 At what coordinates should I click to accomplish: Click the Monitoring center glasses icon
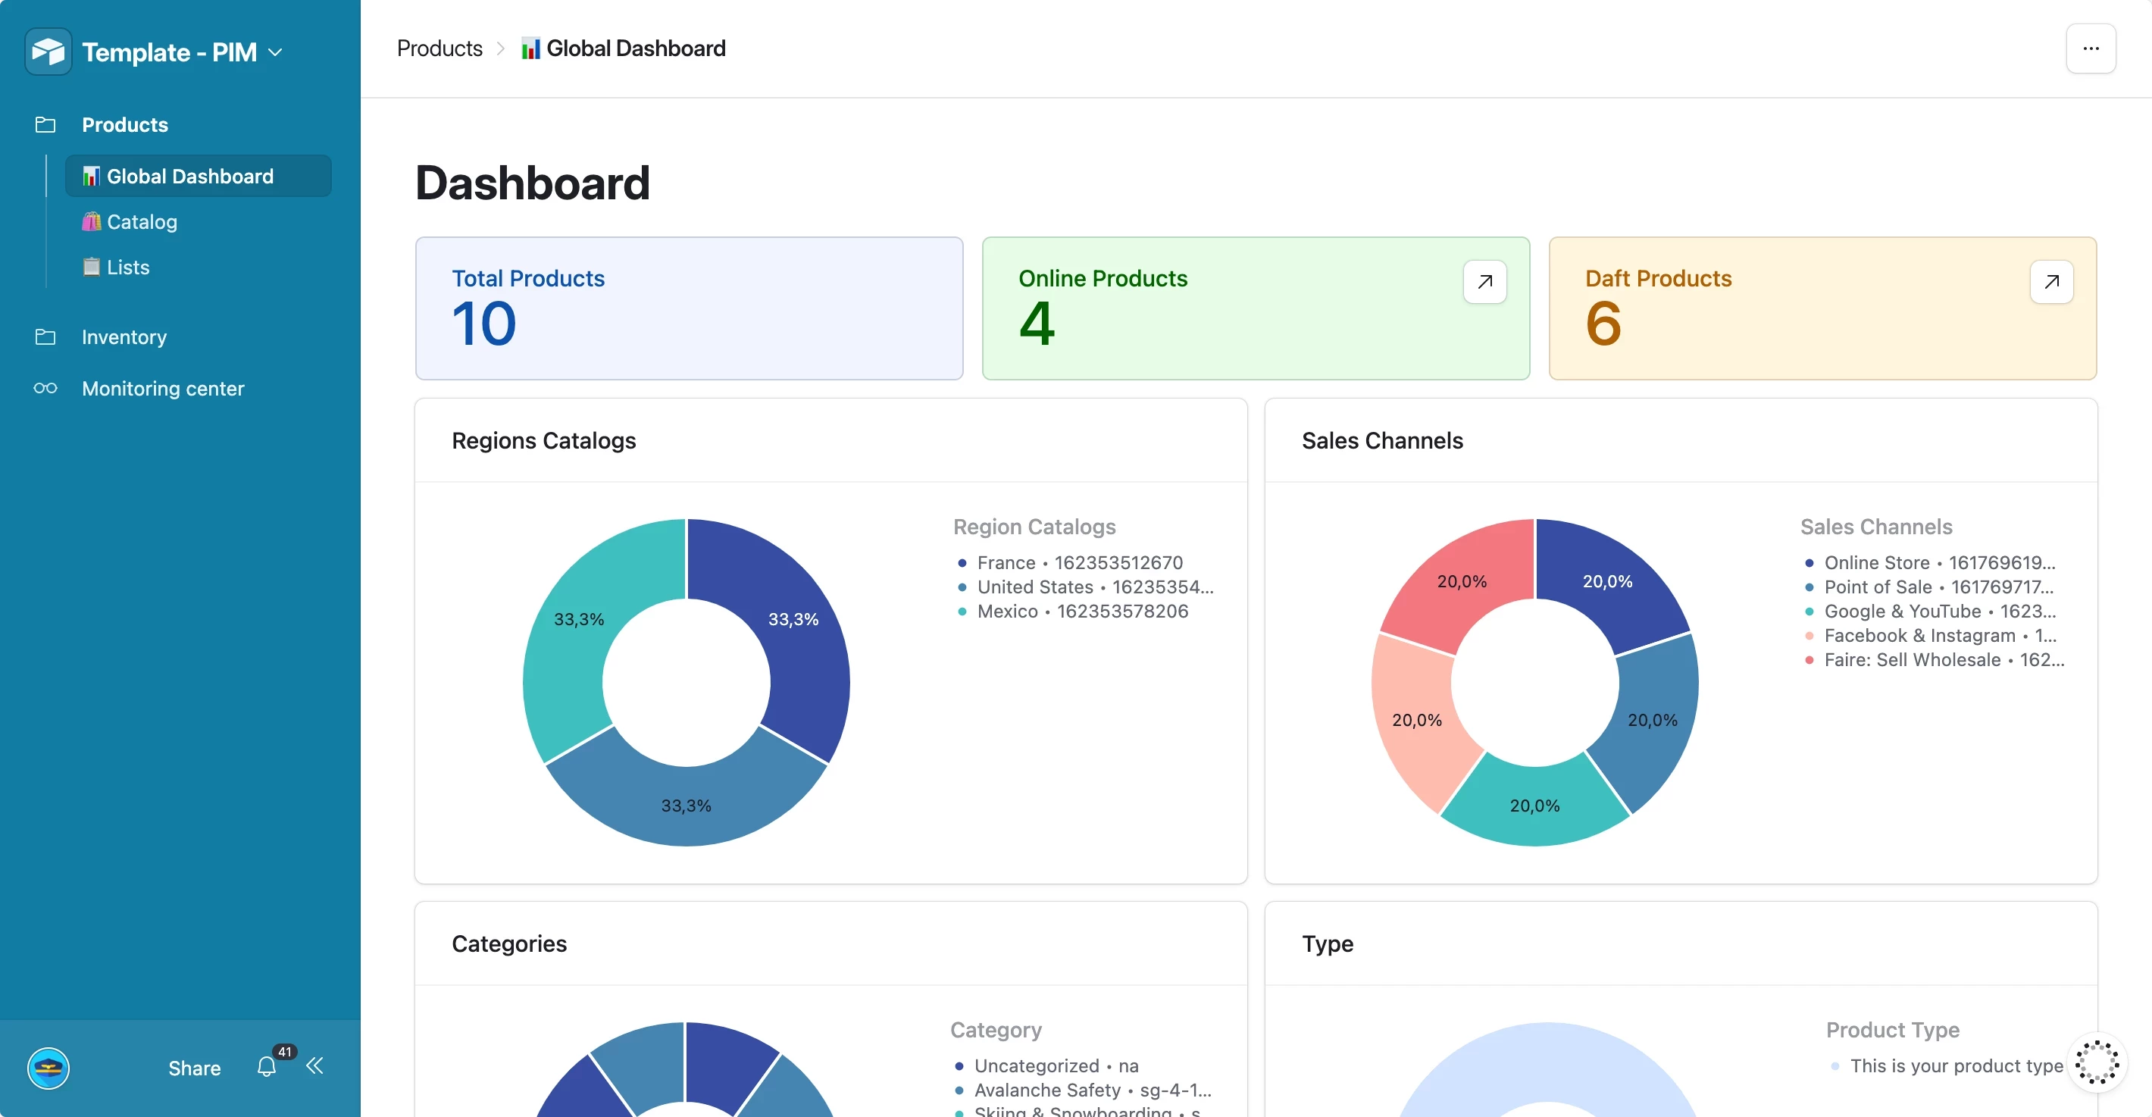45,389
